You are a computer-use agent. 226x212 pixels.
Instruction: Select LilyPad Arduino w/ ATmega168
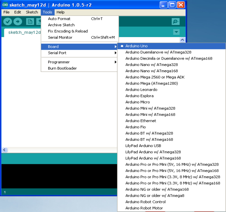[x=171, y=158]
